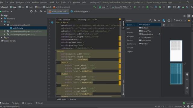Open the Build menu

[x=52, y=2]
